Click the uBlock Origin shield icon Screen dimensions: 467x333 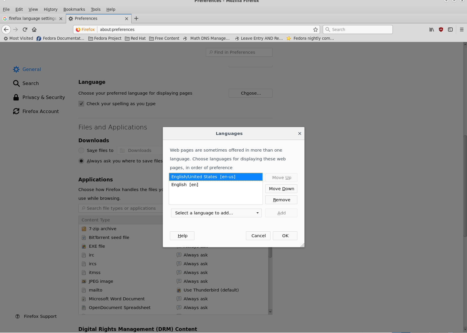click(x=441, y=30)
